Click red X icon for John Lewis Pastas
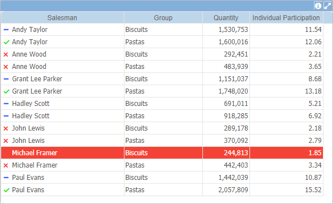The height and width of the screenshot is (204, 333). click(6, 141)
